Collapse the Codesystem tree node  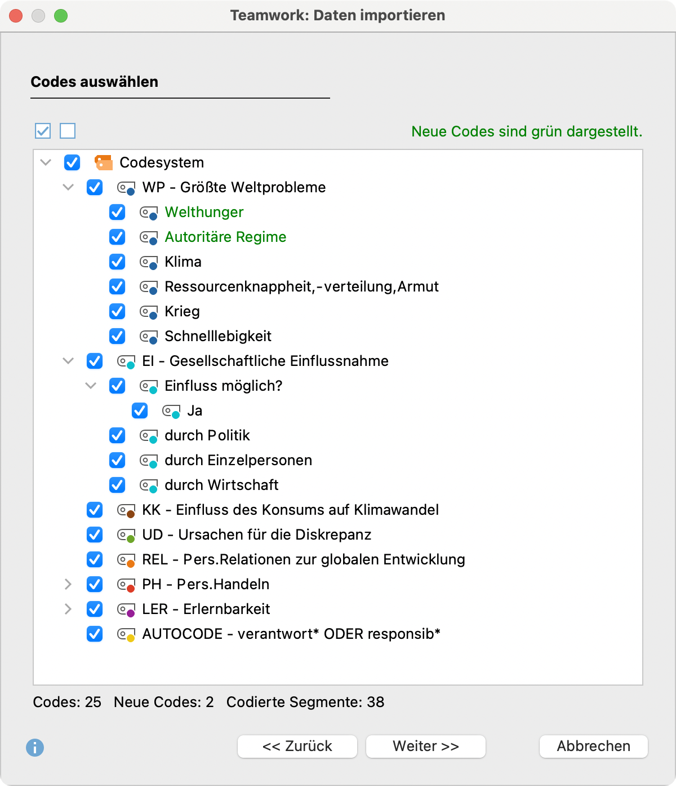(45, 163)
